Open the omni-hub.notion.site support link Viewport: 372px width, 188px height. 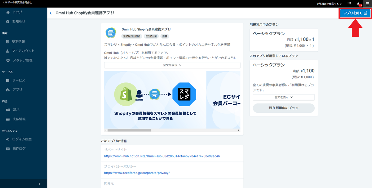coord(162,156)
